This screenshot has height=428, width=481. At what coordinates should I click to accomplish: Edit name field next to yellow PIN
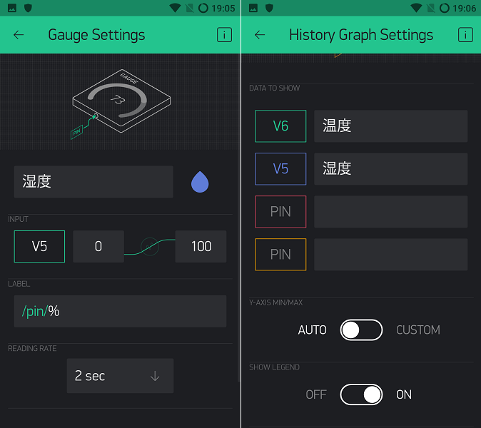point(391,255)
